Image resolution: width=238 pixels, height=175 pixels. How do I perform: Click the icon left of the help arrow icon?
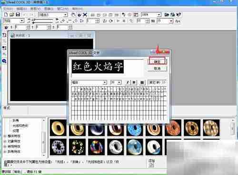(x=173, y=15)
